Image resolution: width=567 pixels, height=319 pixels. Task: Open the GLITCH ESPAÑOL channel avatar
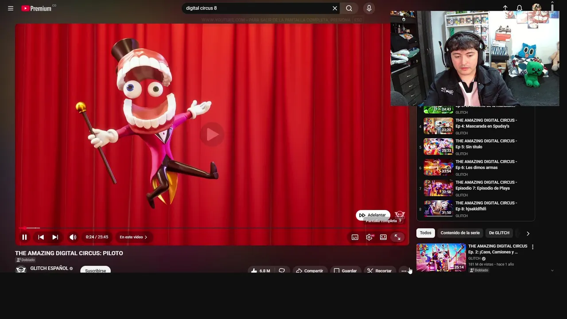point(21,269)
